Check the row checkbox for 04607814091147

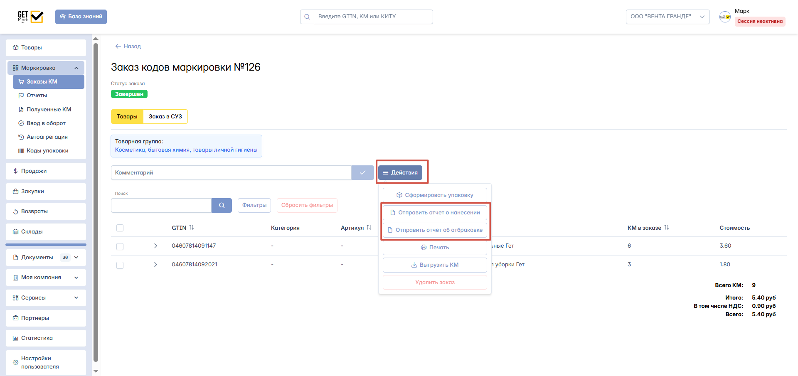click(120, 247)
